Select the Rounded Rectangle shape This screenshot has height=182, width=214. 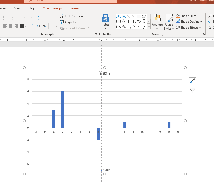click(118, 21)
